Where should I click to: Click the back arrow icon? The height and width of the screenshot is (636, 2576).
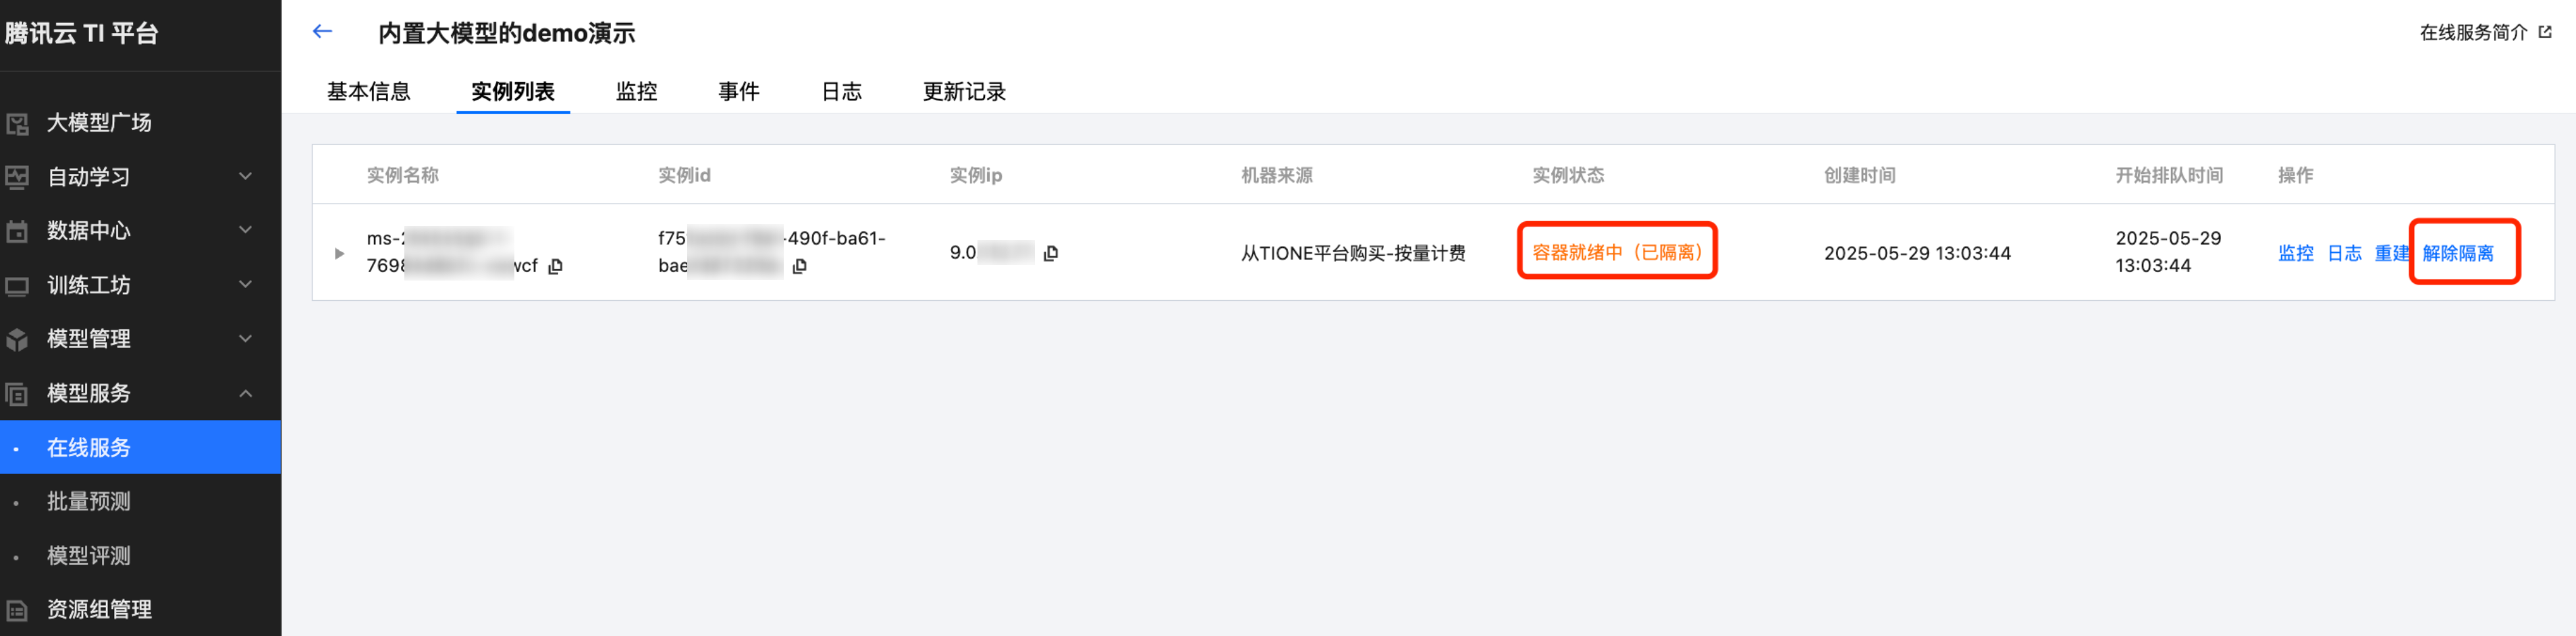(322, 32)
